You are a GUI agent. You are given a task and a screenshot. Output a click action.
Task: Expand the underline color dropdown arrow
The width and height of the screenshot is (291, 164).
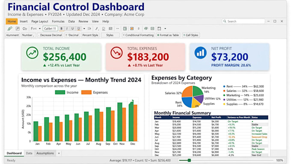pos(84,29)
